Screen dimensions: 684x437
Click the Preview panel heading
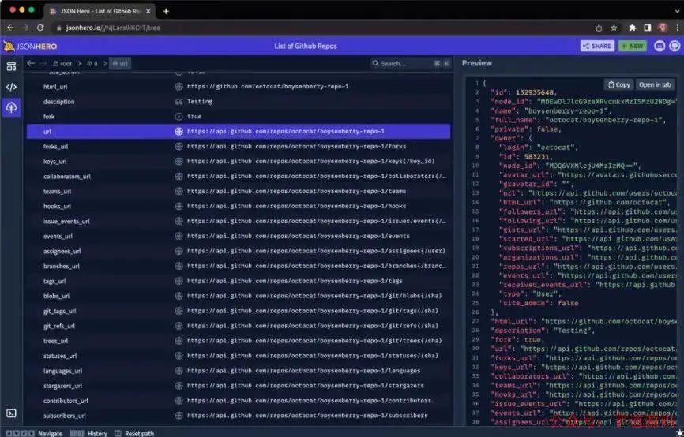pos(477,63)
